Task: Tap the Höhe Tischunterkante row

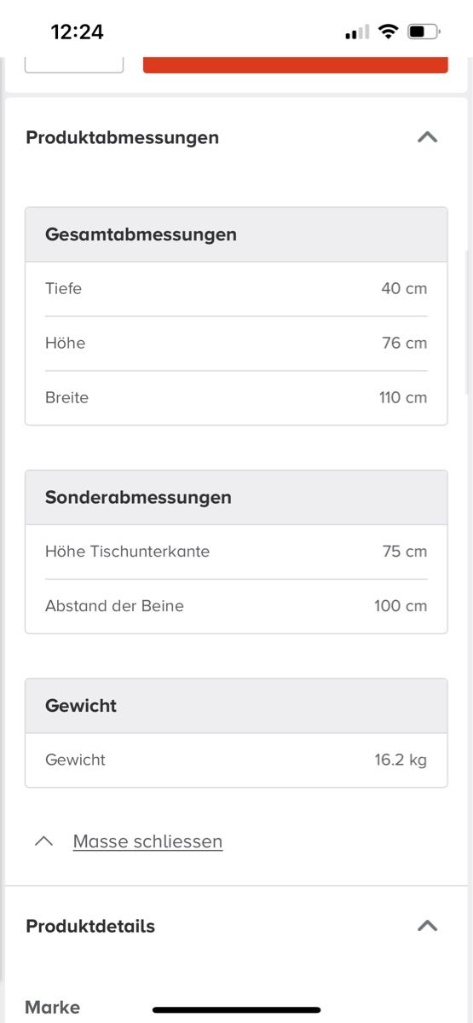Action: pyautogui.click(x=236, y=552)
